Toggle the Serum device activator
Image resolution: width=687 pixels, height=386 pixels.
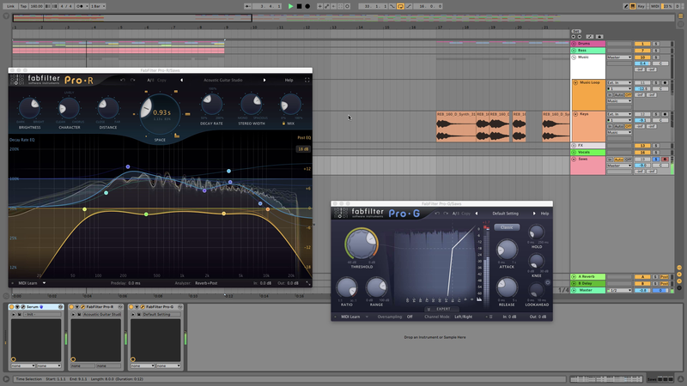pyautogui.click(x=11, y=307)
